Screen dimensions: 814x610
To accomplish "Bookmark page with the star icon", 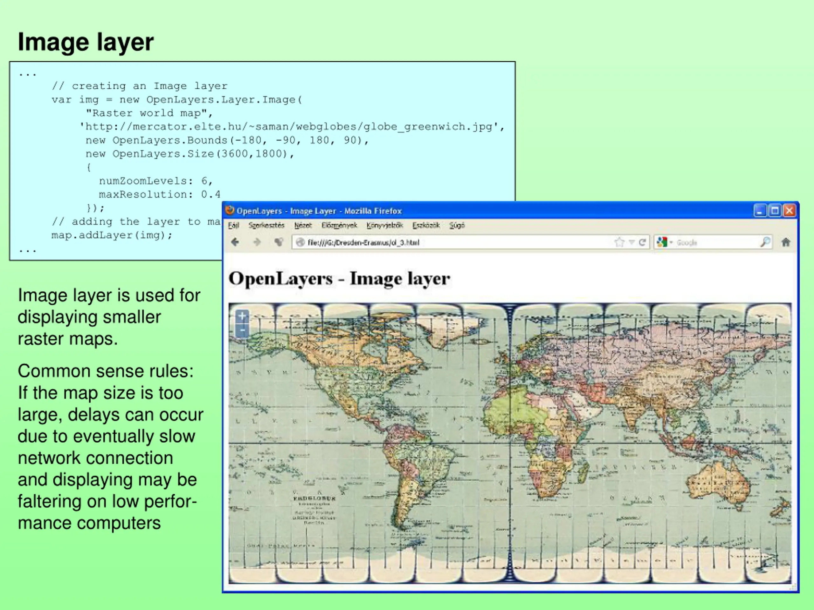I will 620,242.
